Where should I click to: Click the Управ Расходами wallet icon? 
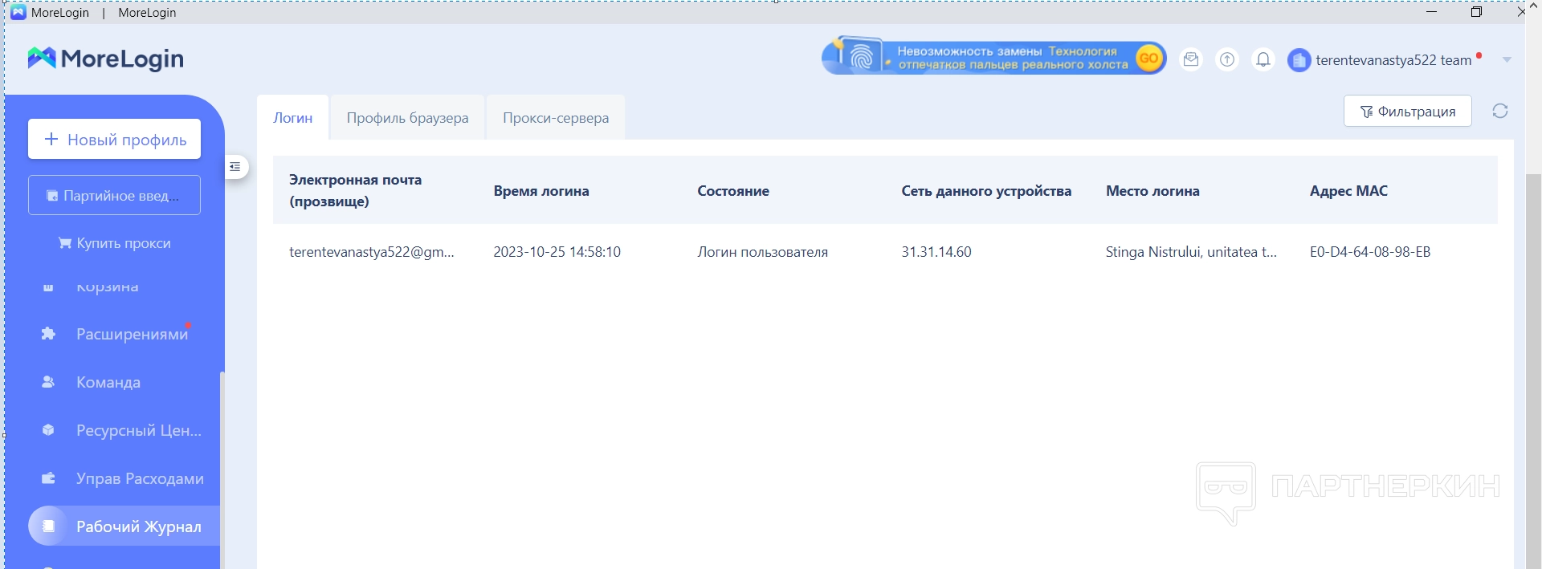point(48,478)
